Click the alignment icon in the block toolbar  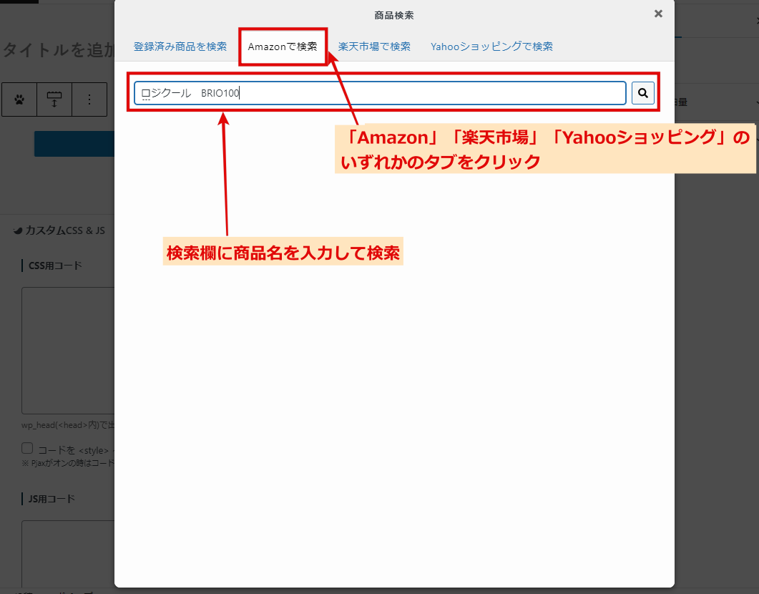54,99
